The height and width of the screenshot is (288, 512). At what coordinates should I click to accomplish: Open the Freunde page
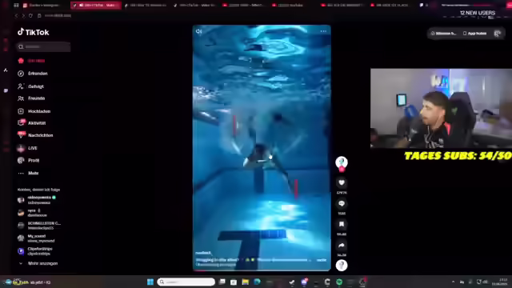click(x=31, y=98)
